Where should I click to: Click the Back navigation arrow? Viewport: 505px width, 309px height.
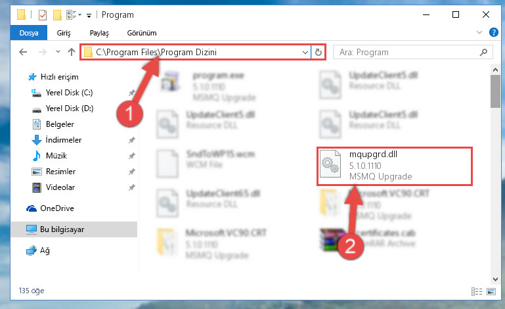coord(23,52)
